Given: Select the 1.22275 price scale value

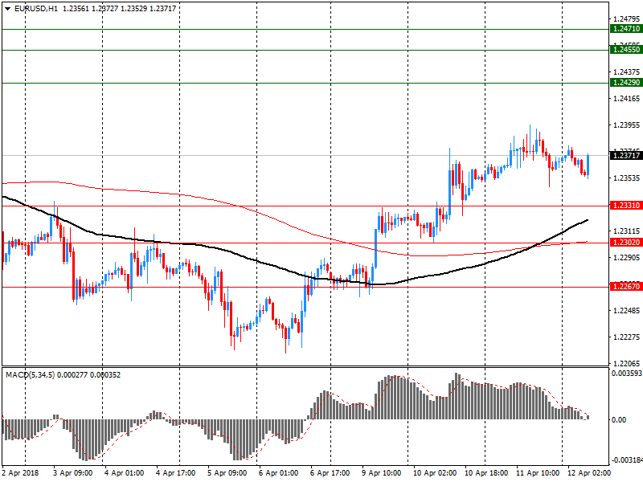Looking at the screenshot, I should (x=626, y=337).
